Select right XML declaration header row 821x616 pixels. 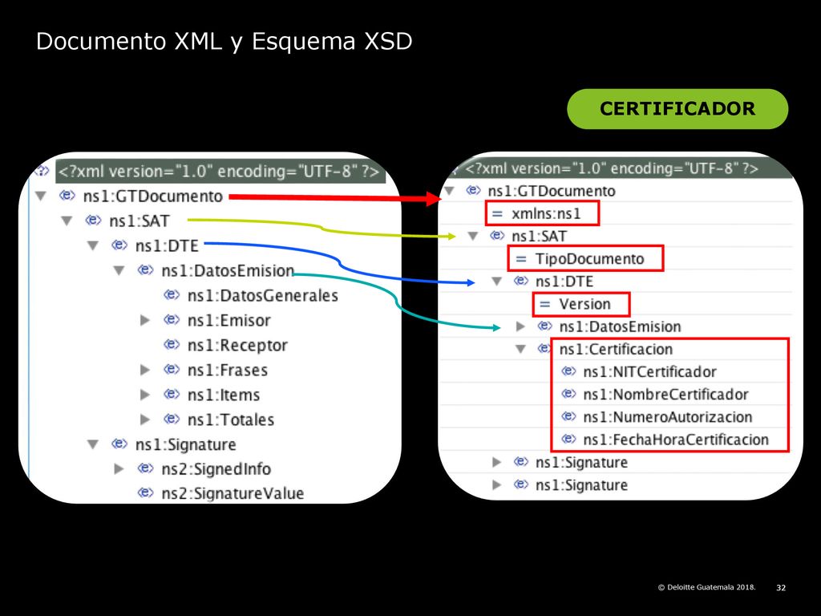618,168
